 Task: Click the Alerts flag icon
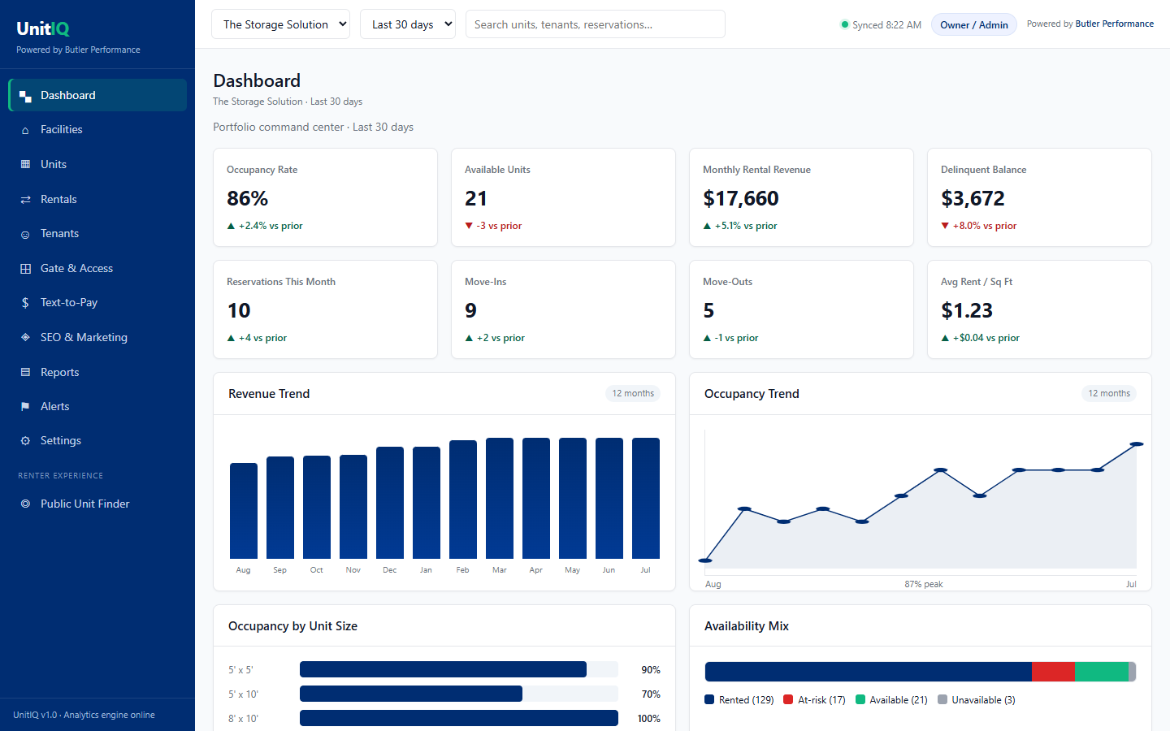coord(25,406)
